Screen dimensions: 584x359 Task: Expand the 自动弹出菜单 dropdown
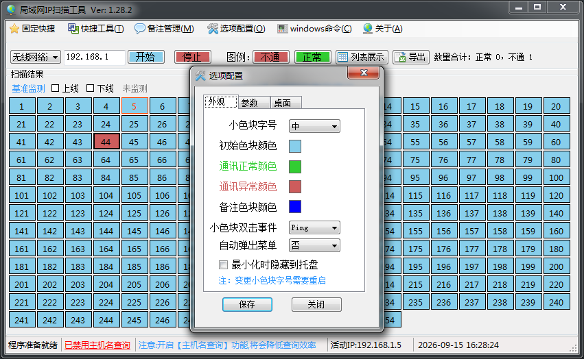[314, 245]
